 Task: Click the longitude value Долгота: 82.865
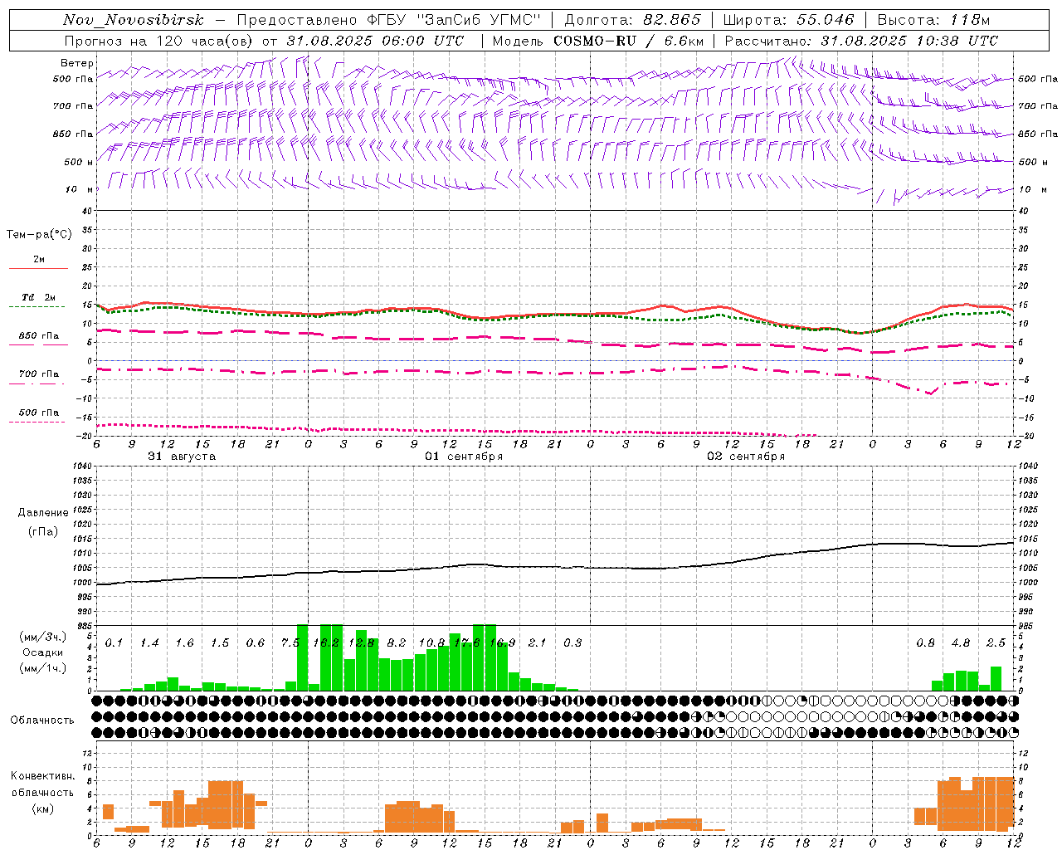[x=632, y=20]
